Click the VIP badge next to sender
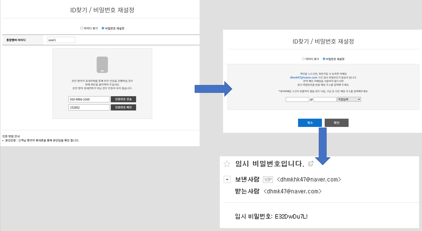 267,179
